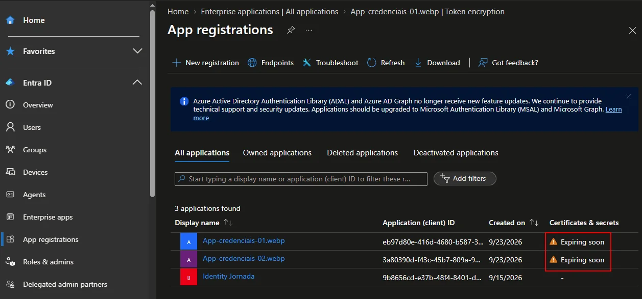Click client ID starting 9b8656cd
Viewport: 642px width, 299px height.
pyautogui.click(x=433, y=278)
